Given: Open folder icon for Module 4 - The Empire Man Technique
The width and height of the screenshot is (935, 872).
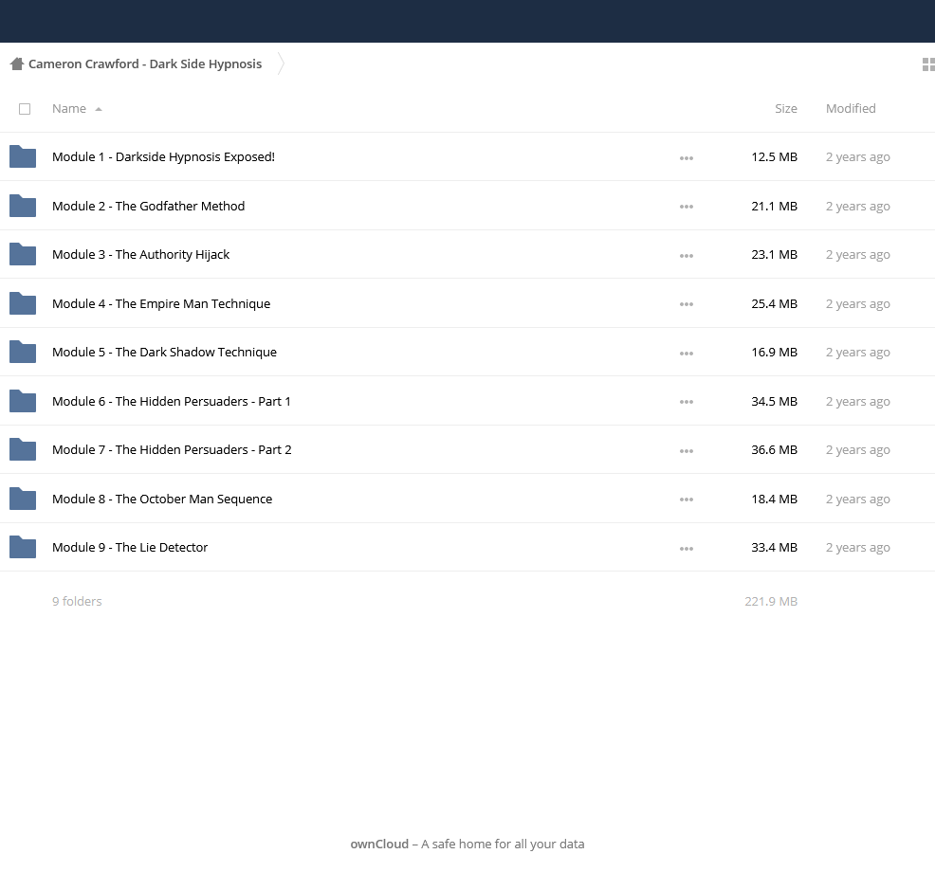Looking at the screenshot, I should (x=23, y=303).
